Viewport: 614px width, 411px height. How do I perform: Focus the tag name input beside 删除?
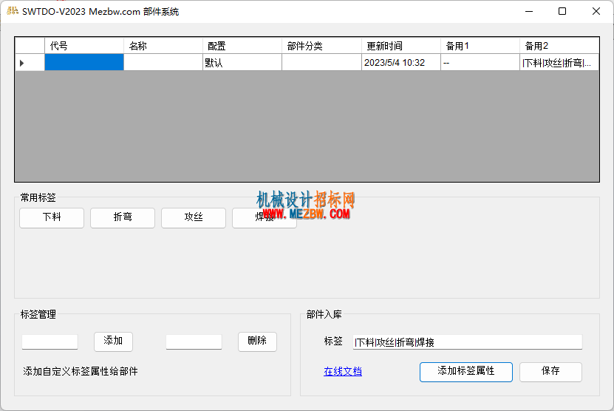pyautogui.click(x=194, y=342)
